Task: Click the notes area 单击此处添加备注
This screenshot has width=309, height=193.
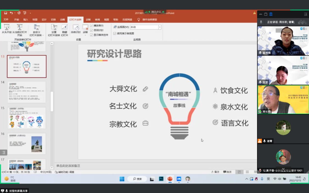Action: [68, 166]
